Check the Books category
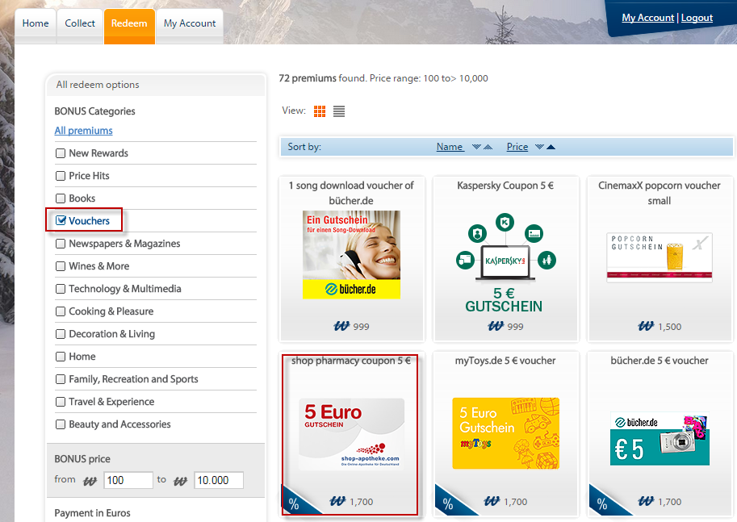737x522 pixels. pos(61,198)
